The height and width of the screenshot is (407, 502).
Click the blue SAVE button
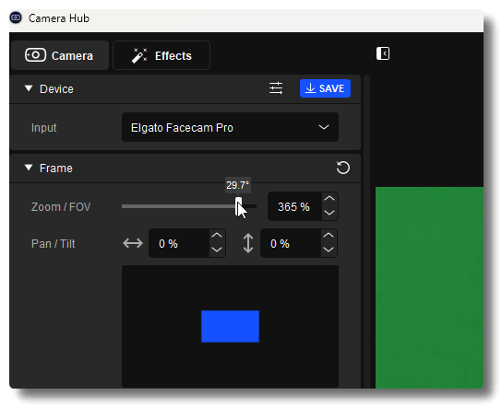(x=325, y=88)
